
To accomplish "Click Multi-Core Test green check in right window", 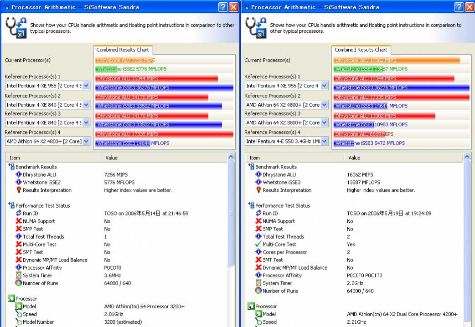I will 258,244.
